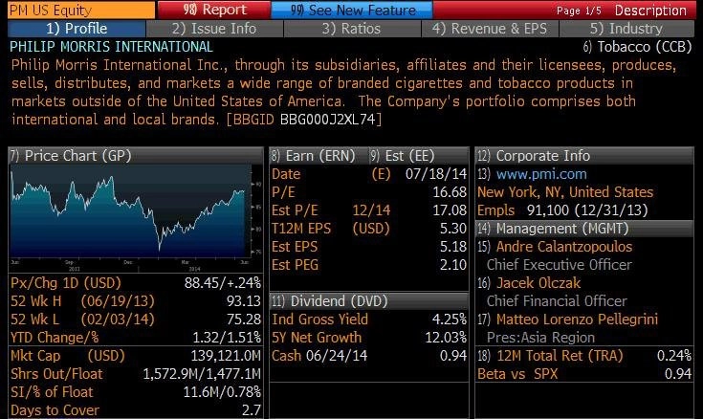
Task: Click the Est P/E value 17.08
Action: click(450, 210)
